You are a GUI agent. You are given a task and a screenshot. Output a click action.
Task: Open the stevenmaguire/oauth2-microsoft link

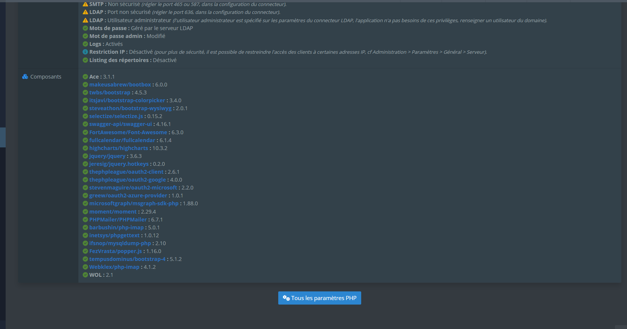(x=133, y=188)
